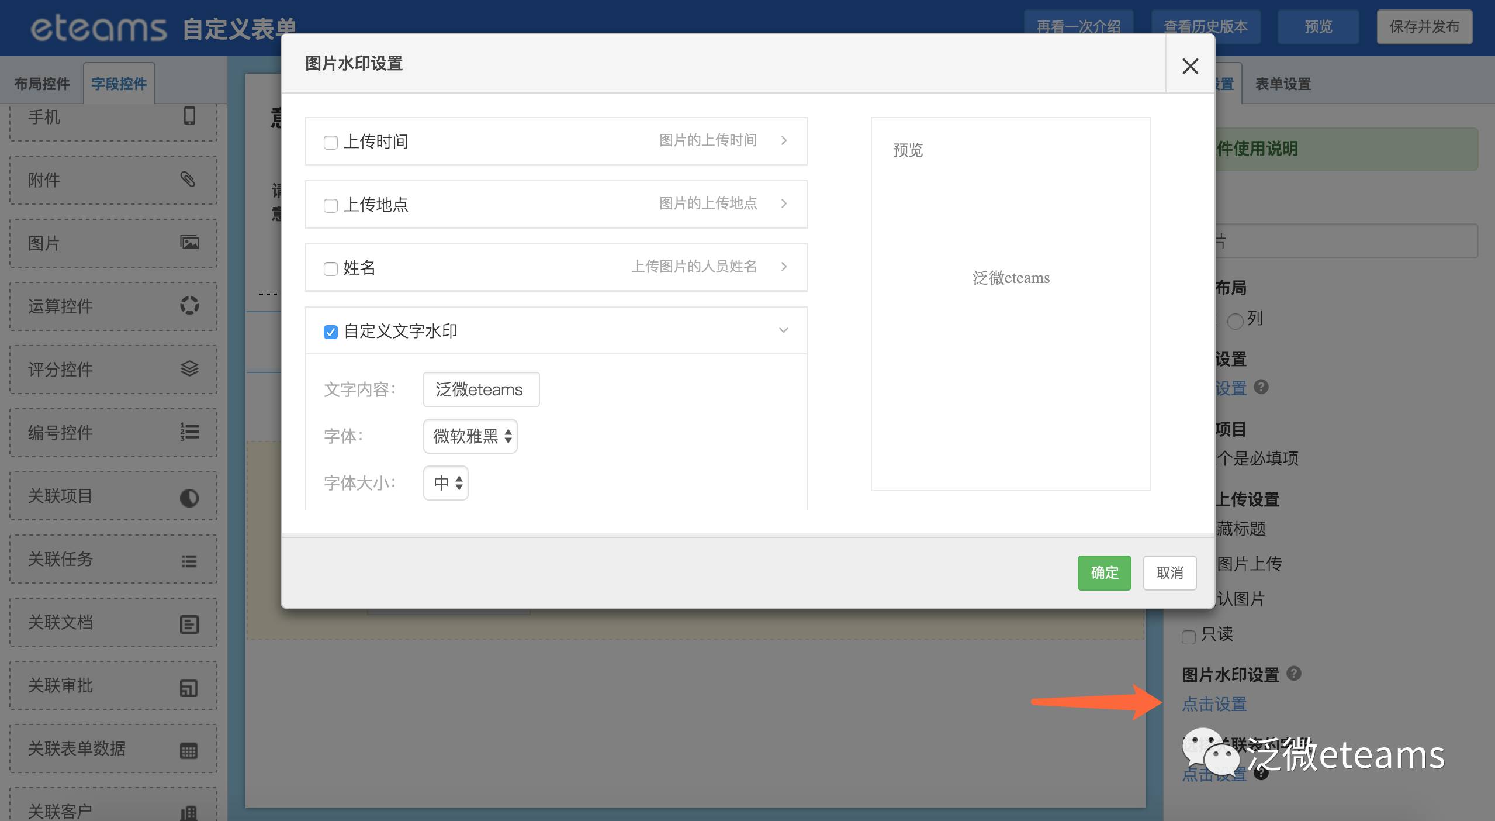The image size is (1495, 821).
Task: Click the document icon for 关联文档
Action: point(189,624)
